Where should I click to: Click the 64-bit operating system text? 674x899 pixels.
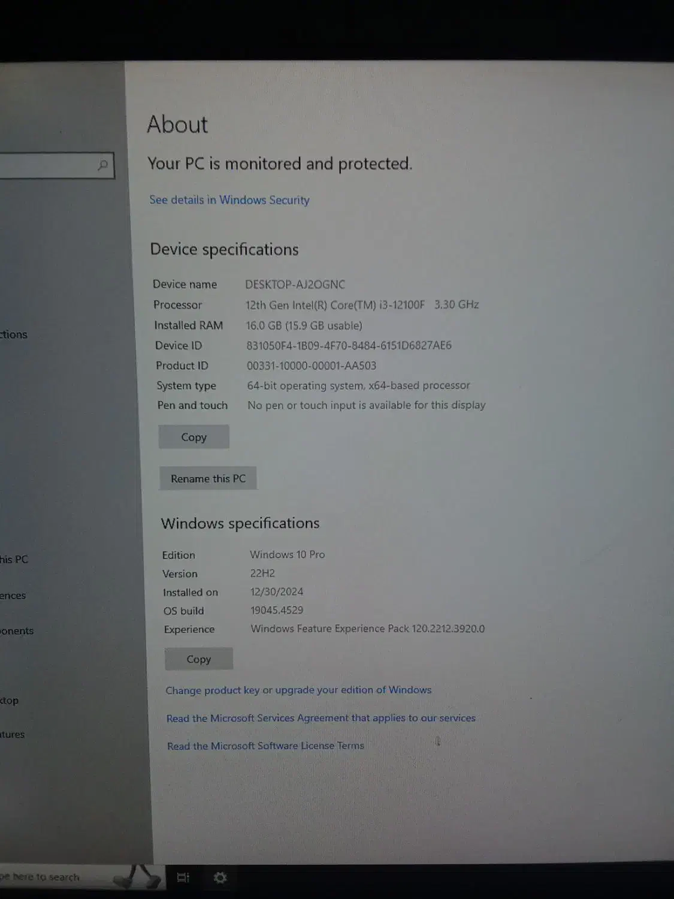click(x=358, y=385)
